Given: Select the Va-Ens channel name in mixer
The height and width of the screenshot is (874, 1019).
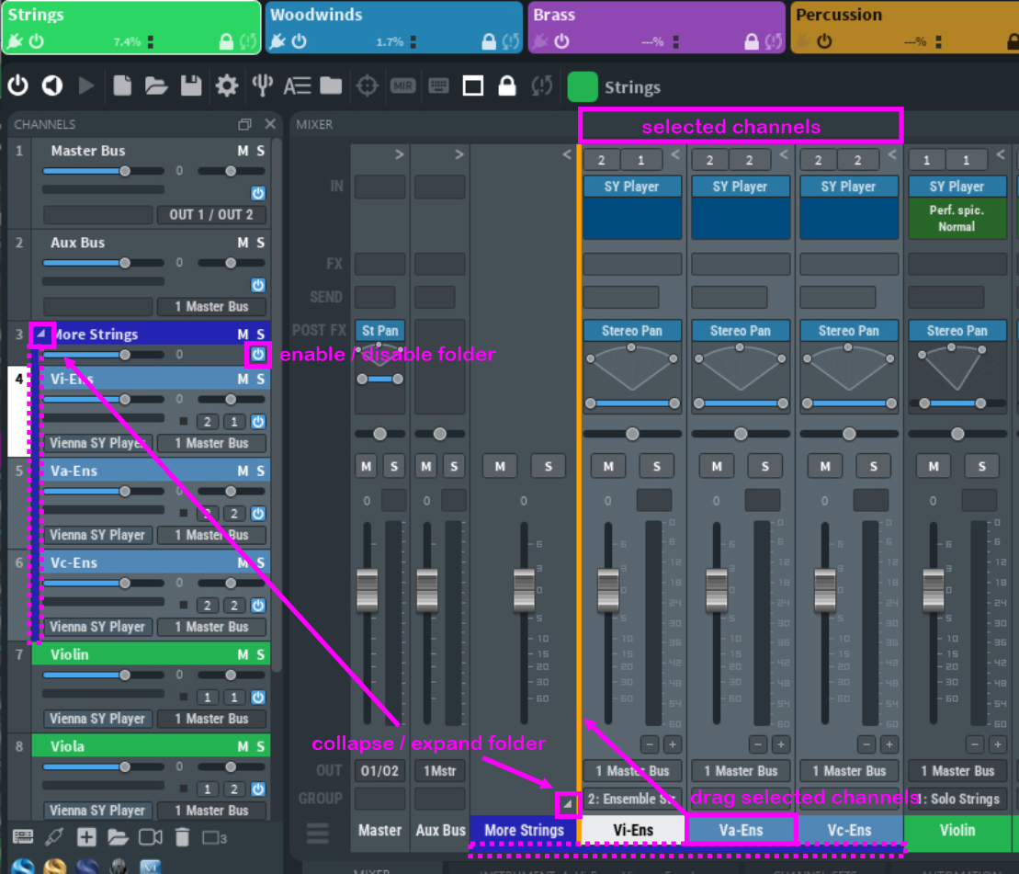Looking at the screenshot, I should (741, 830).
